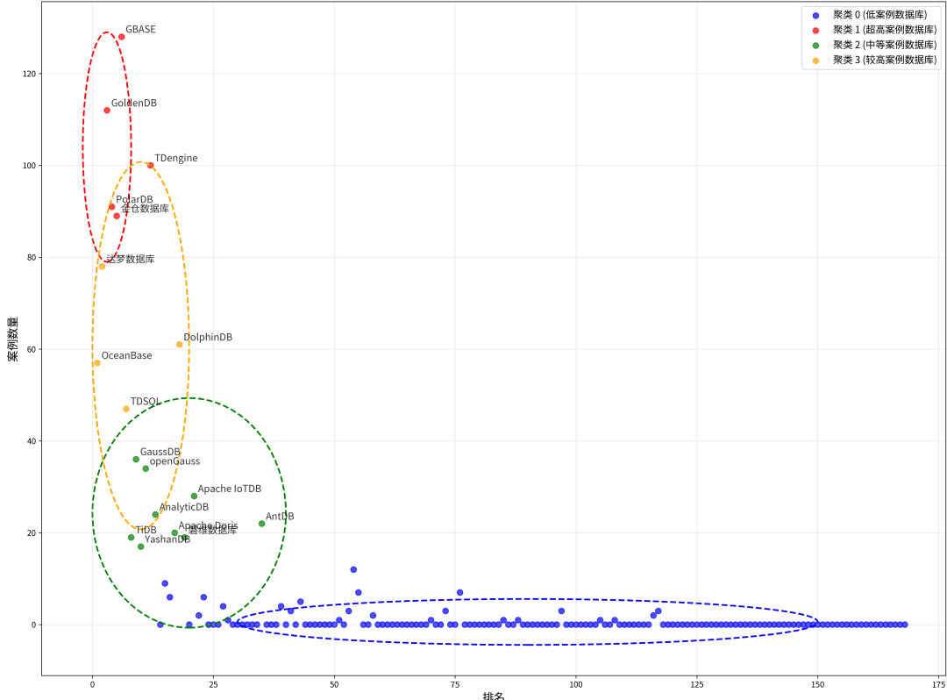Select the y-axis tick value 80
The image size is (947, 700).
[32, 257]
